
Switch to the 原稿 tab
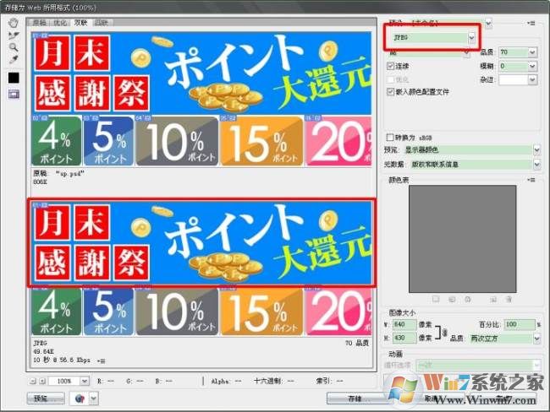pyautogui.click(x=40, y=23)
